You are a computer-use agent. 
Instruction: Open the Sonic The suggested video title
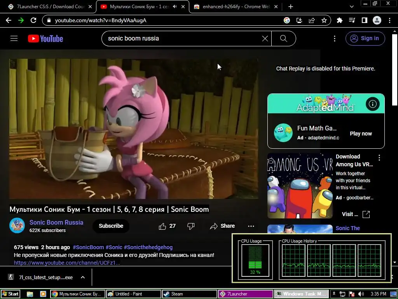pos(348,228)
